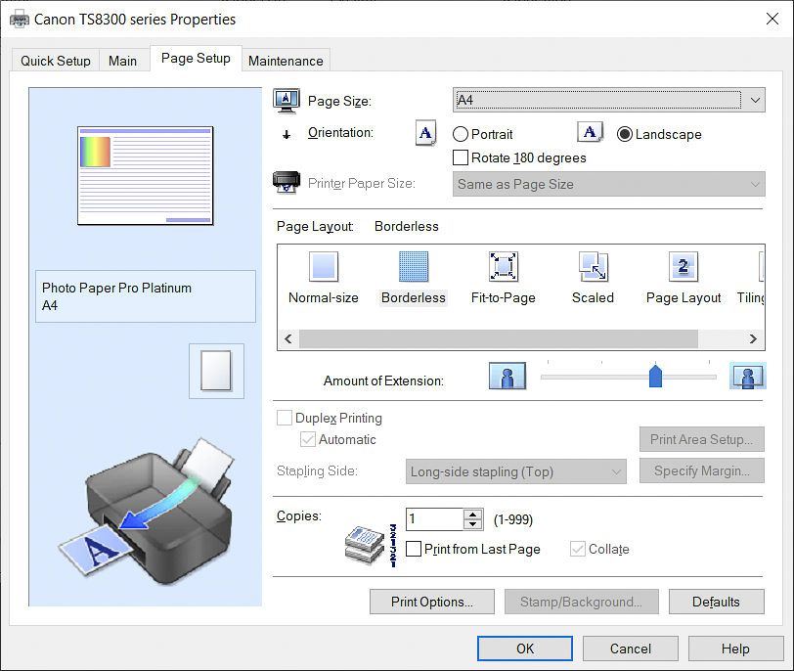The width and height of the screenshot is (794, 671).
Task: Click the Printer Paper Size printer icon
Action: pos(287,182)
